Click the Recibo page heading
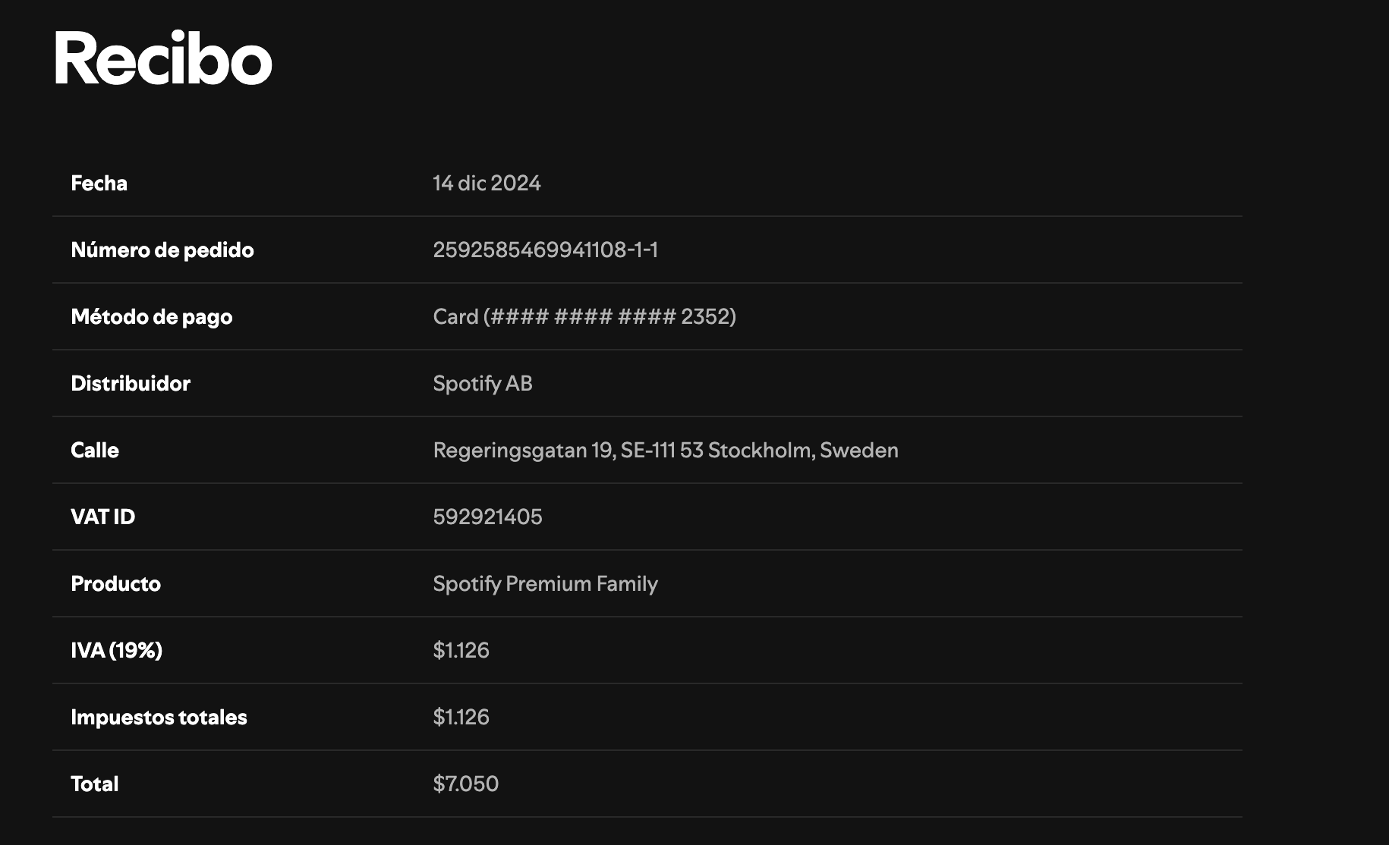The height and width of the screenshot is (845, 1389). pos(162,58)
